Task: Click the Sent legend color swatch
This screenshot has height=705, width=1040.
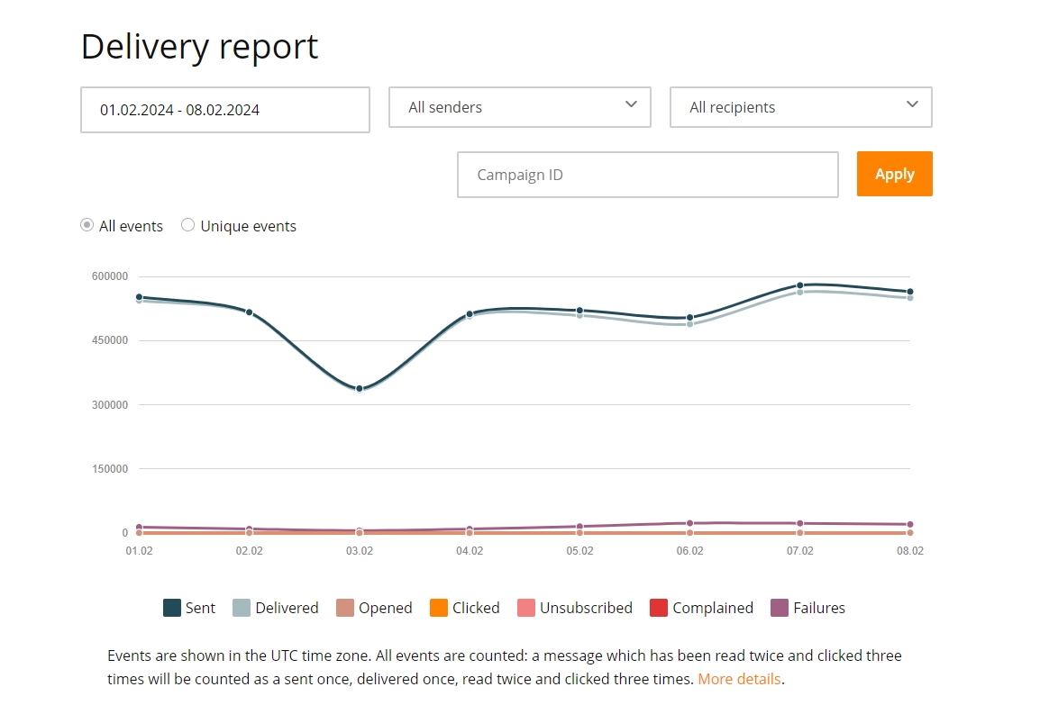Action: (172, 608)
